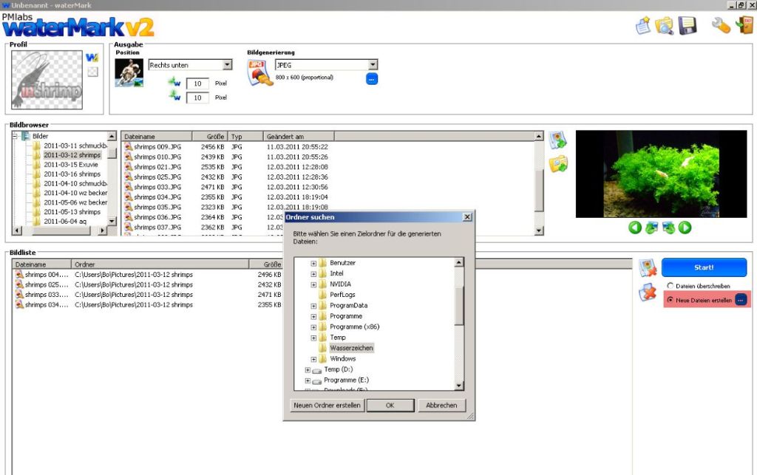Click the red X remove-from-list icon
The width and height of the screenshot is (757, 475).
(648, 293)
